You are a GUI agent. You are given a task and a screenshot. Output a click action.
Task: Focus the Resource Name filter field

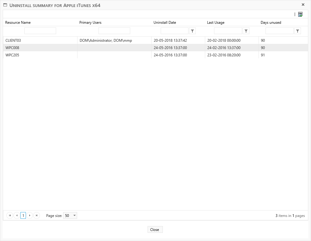(x=40, y=31)
